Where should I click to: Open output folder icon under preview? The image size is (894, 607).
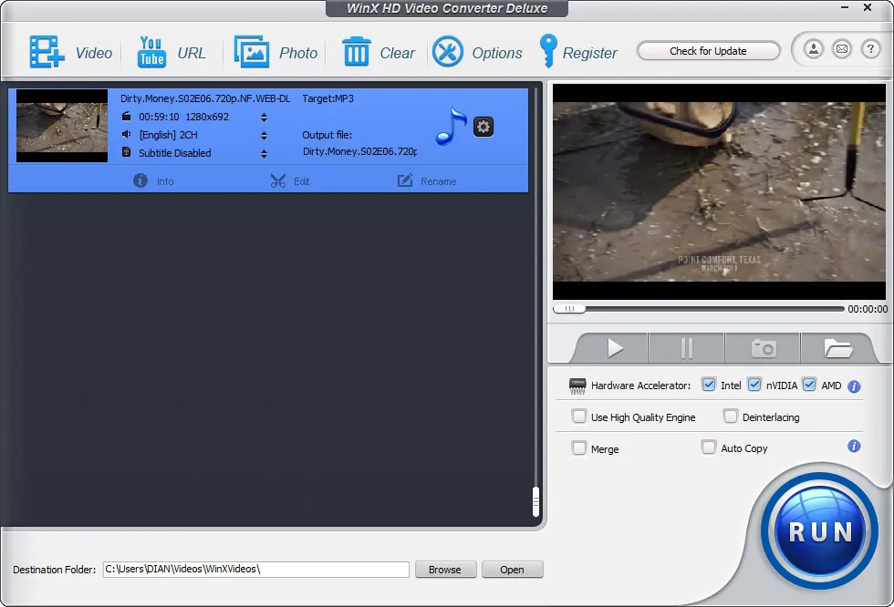pos(837,348)
